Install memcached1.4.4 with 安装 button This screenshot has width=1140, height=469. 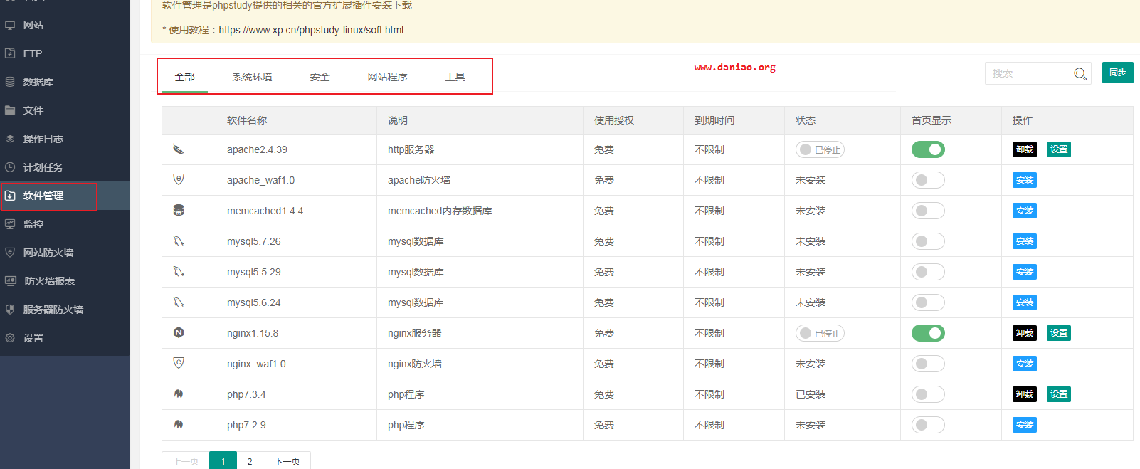(x=1025, y=211)
